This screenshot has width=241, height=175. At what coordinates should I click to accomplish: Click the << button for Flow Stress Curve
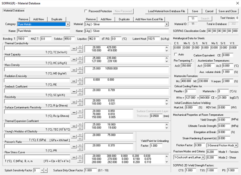tap(80, 160)
